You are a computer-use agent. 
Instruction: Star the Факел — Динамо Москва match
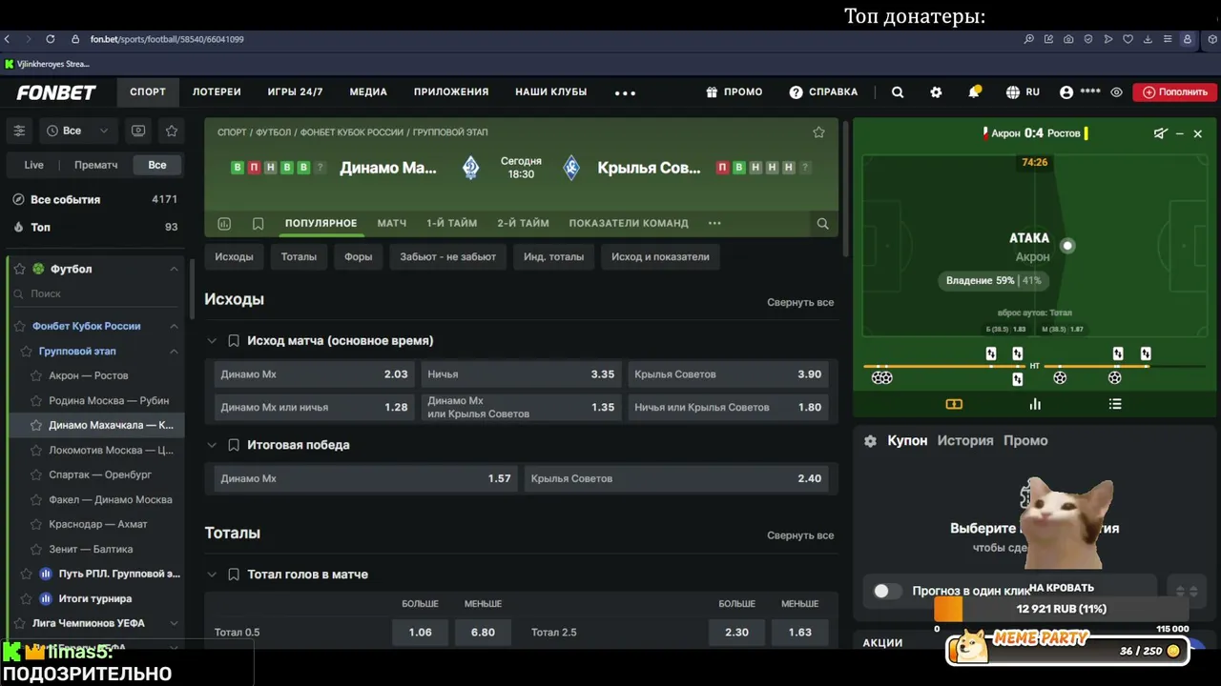(37, 499)
